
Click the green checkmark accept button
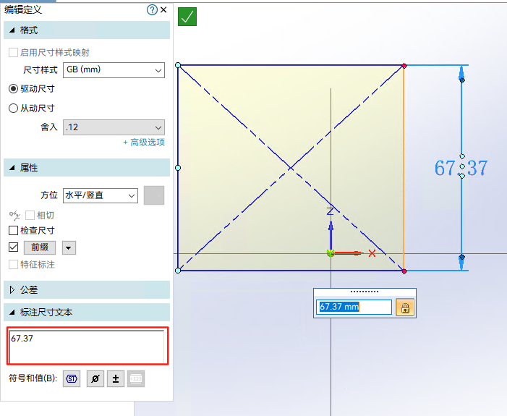(x=188, y=17)
